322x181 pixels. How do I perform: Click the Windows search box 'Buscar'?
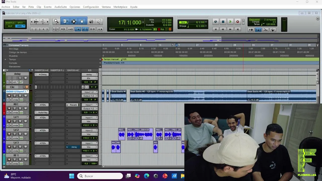[100, 176]
